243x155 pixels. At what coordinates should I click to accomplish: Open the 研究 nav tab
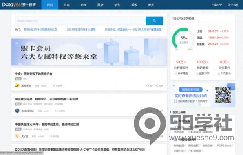coord(117,5)
